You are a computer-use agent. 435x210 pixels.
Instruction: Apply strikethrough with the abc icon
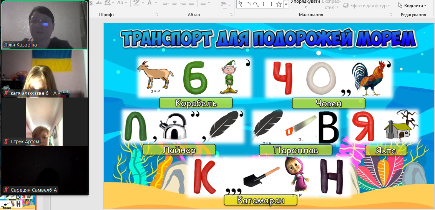pos(99,3)
